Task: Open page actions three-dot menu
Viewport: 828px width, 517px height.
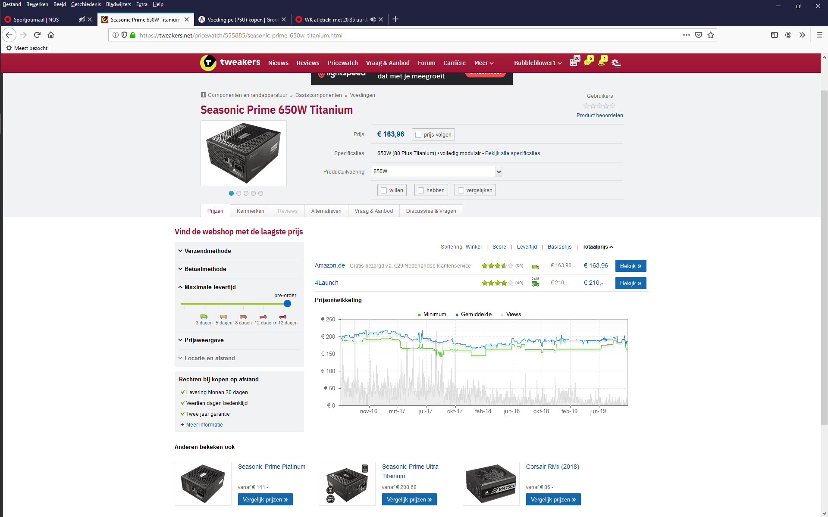Action: pos(687,35)
